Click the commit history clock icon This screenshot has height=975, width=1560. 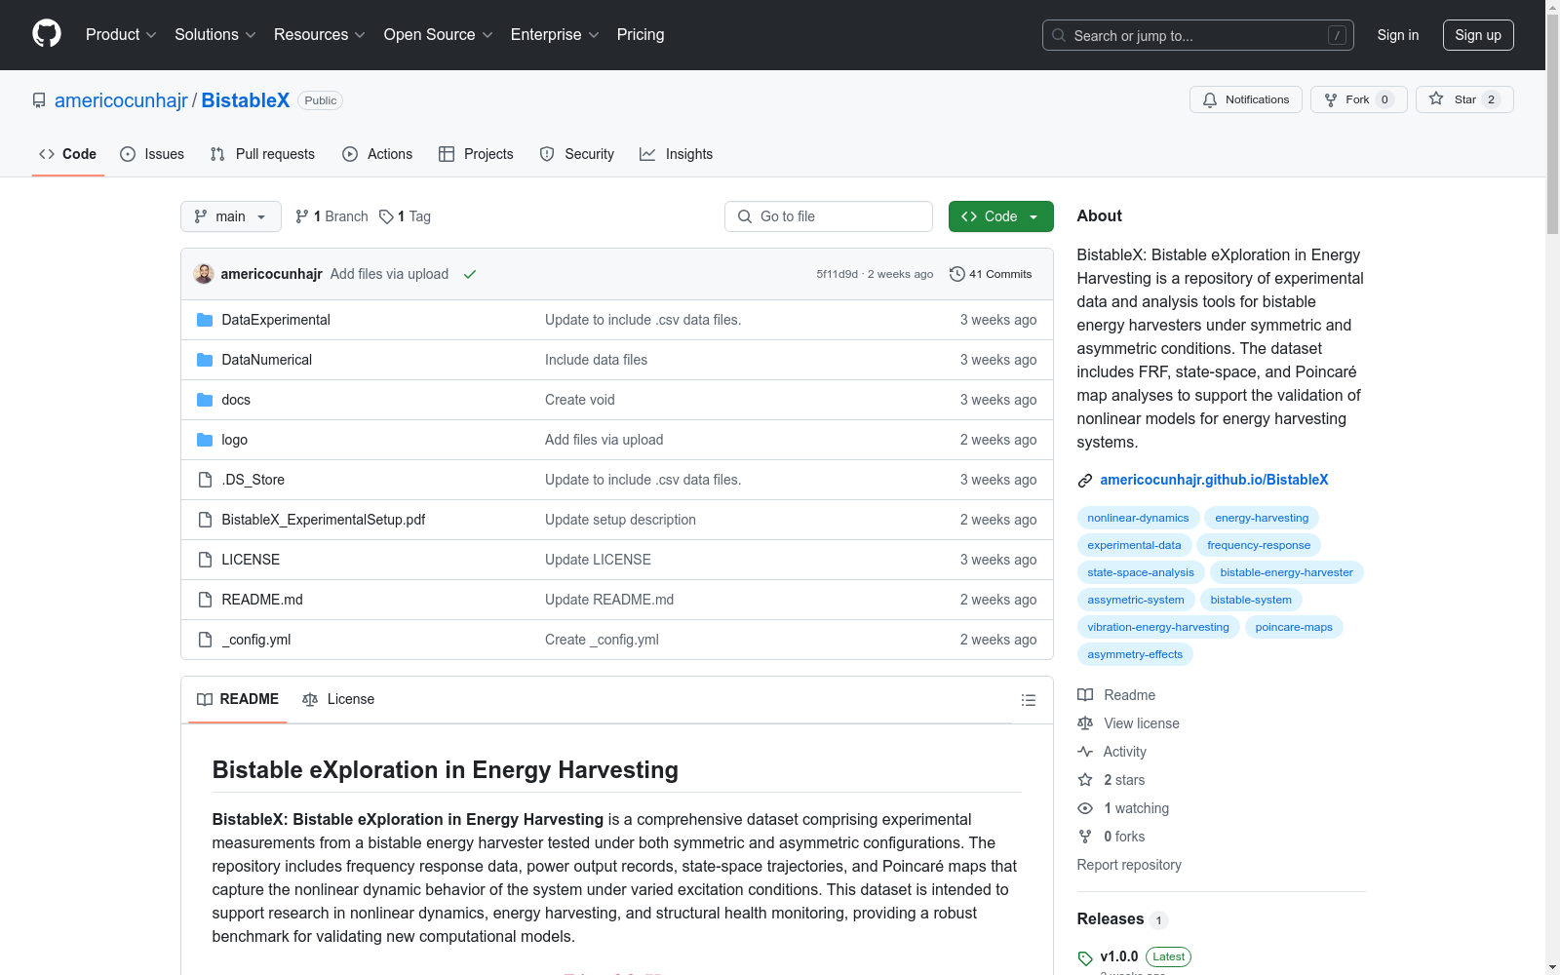(x=957, y=274)
